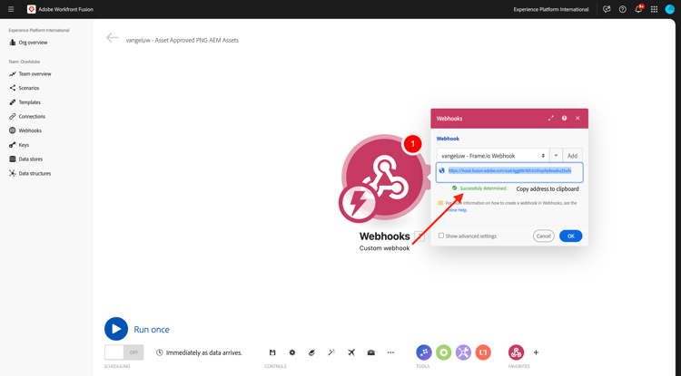The image size is (681, 376).
Task: Open the user profile avatar
Action: click(670, 9)
